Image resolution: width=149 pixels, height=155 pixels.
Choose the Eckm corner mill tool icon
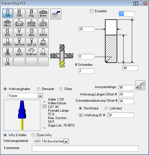coord(43,13)
